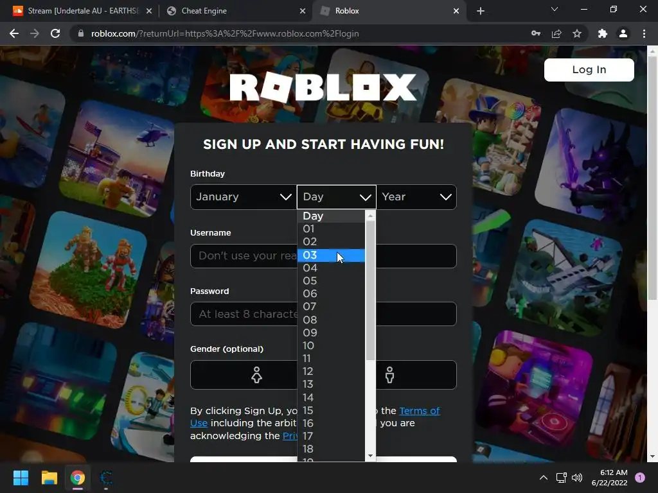Image resolution: width=658 pixels, height=493 pixels.
Task: Select day 18 from the list
Action: click(331, 449)
